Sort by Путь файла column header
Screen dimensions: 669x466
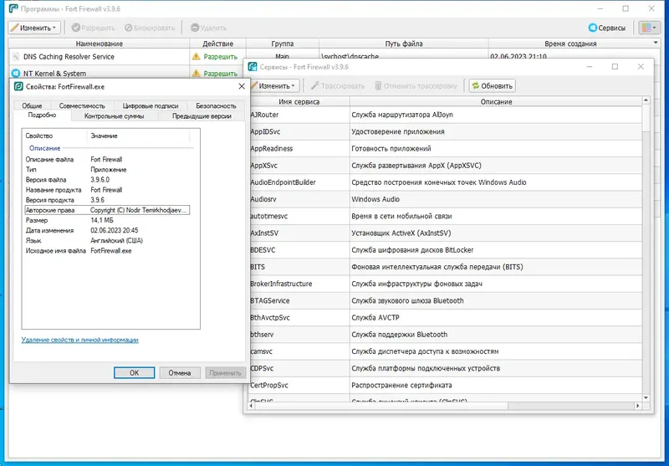pos(404,44)
